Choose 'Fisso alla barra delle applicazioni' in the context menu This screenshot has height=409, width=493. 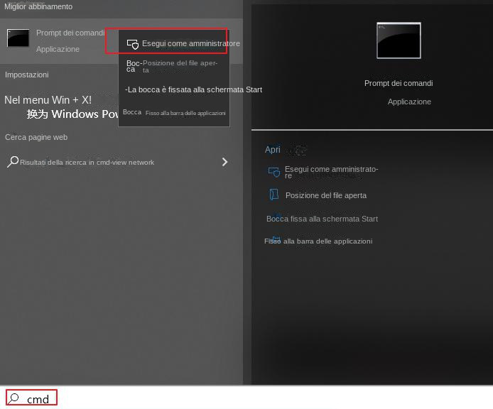(x=174, y=112)
